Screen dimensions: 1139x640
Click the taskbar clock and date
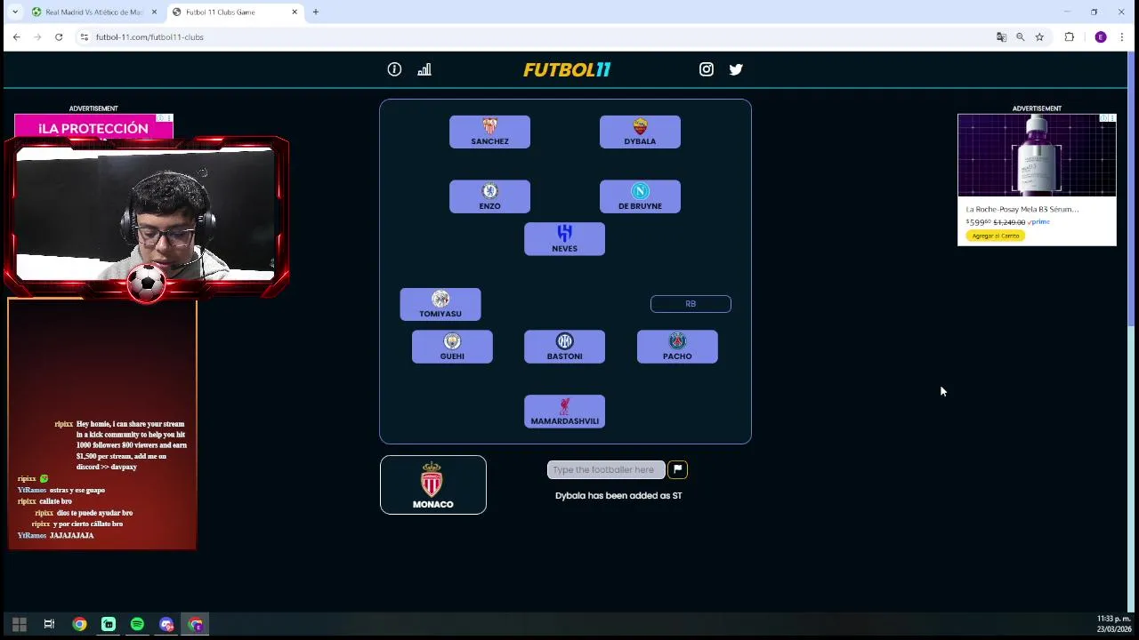1113,624
